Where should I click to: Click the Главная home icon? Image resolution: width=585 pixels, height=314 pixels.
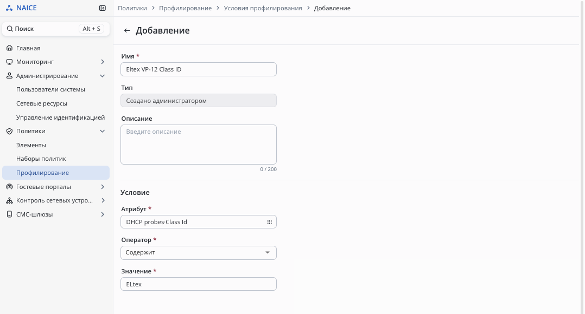9,48
